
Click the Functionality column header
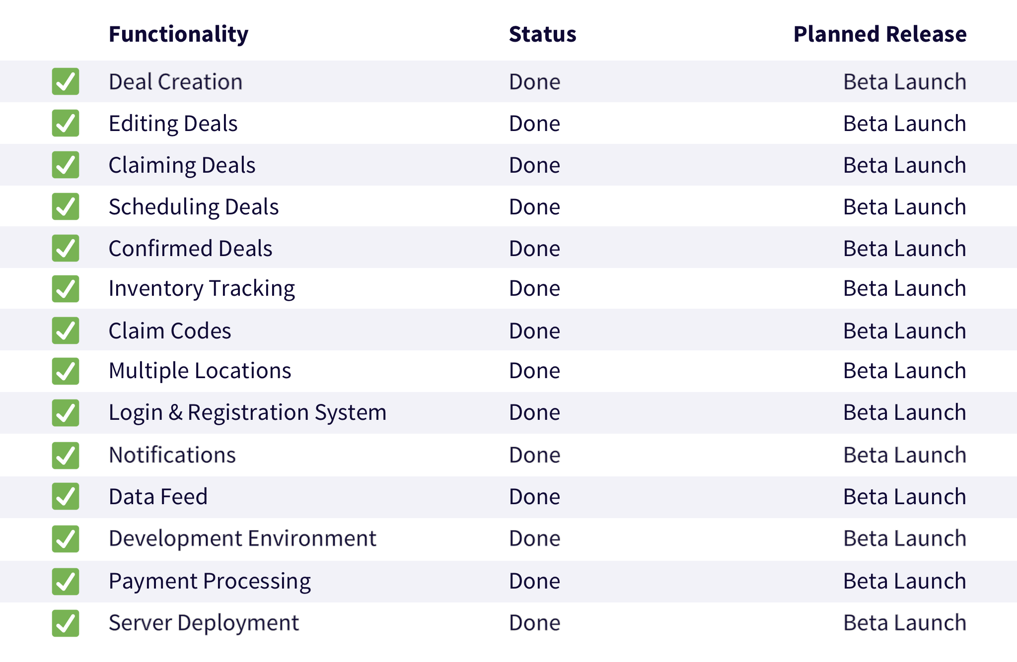178,34
